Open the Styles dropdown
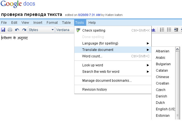This screenshot has height=124, width=182. coord(41,30)
